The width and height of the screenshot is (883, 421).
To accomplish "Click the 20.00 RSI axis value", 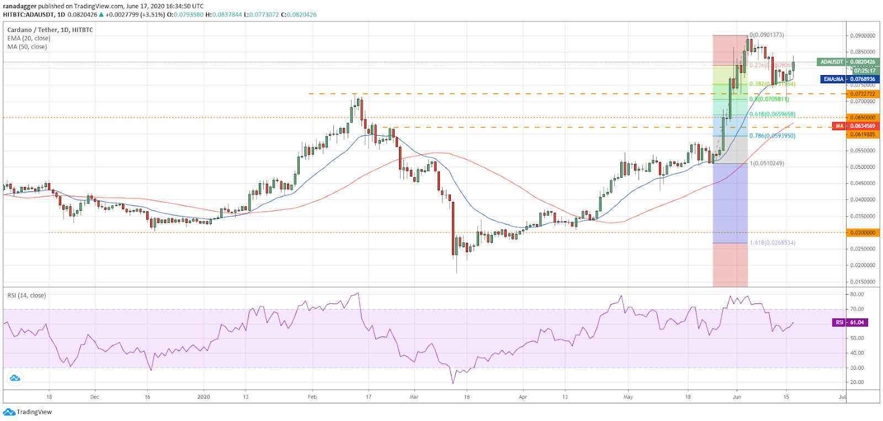I will 857,382.
